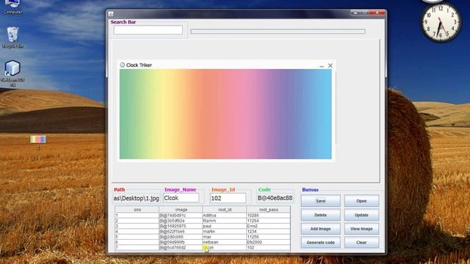Click the Clear button

(361, 243)
